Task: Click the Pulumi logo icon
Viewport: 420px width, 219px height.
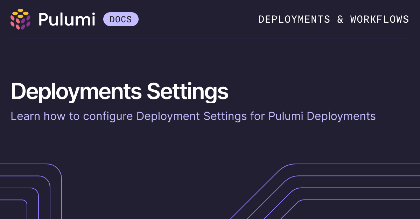Action: pos(21,19)
